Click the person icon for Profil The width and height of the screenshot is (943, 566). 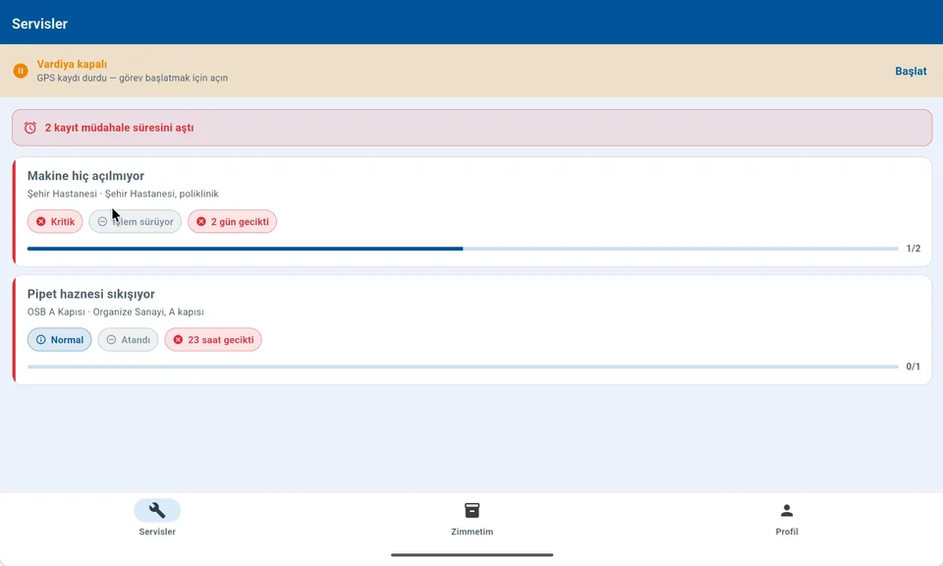[787, 510]
